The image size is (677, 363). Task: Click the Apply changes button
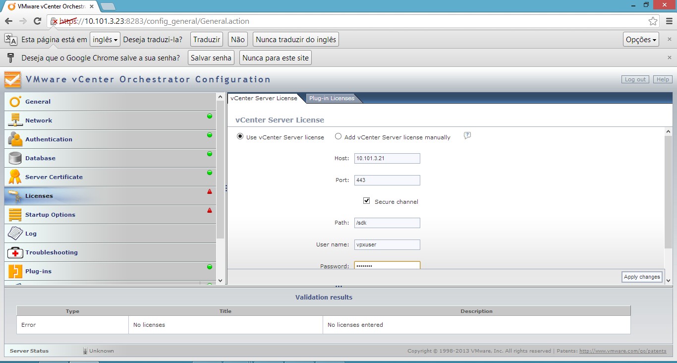click(x=642, y=277)
